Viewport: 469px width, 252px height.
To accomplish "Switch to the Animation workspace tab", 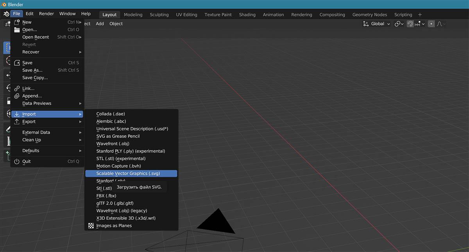I will [273, 14].
